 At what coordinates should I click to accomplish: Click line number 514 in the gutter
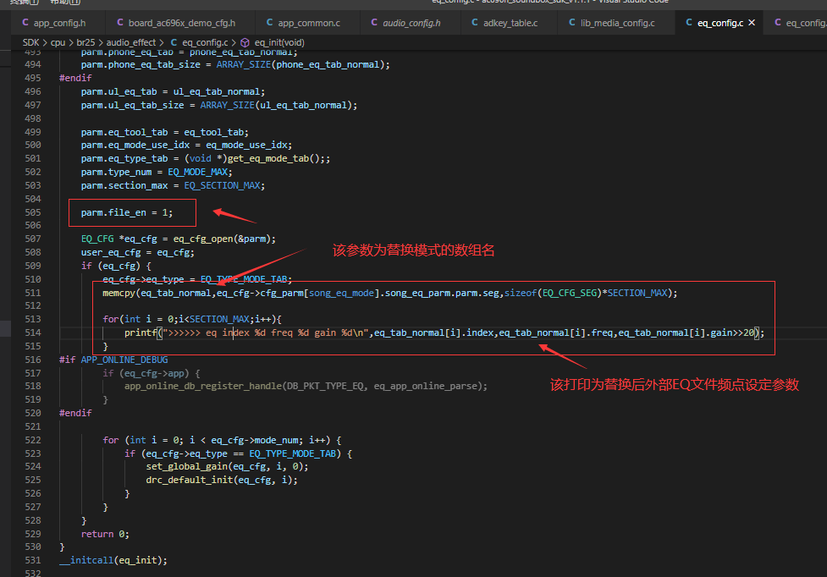click(33, 332)
